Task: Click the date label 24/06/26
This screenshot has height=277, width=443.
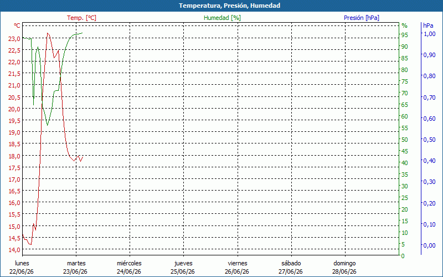Action: click(129, 271)
